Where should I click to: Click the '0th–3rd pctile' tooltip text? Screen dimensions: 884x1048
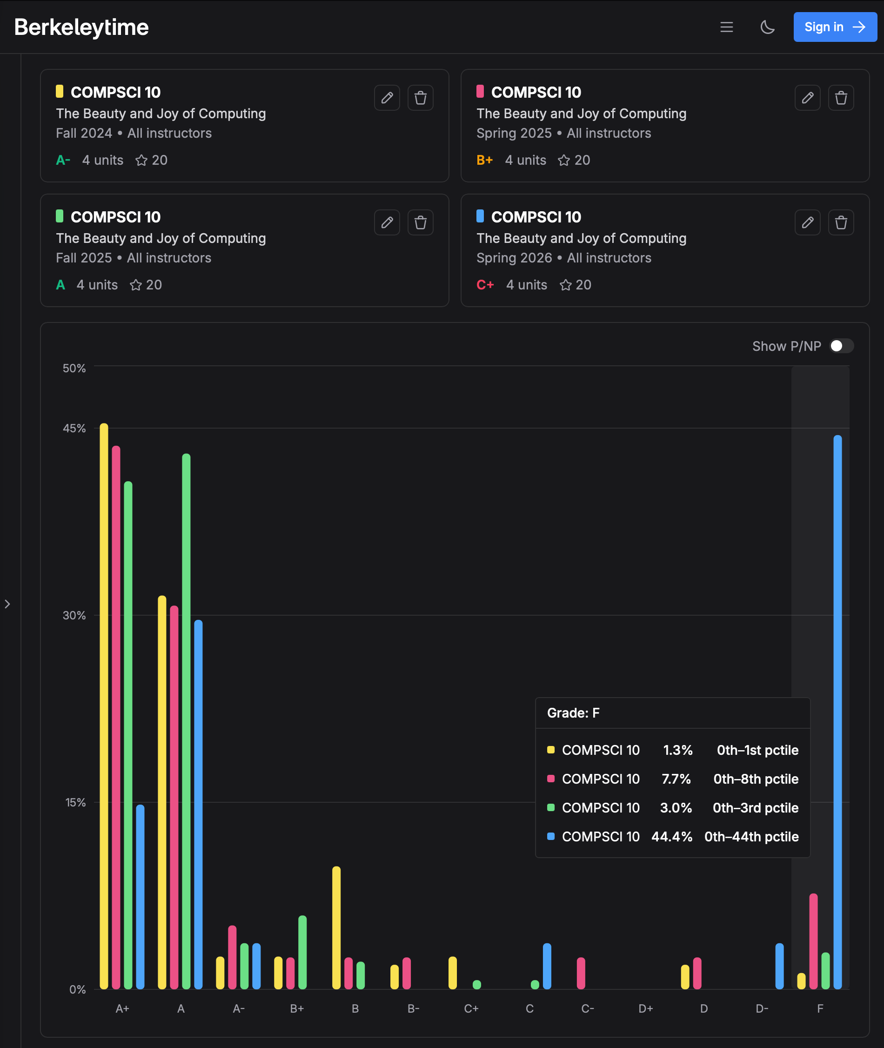click(755, 808)
